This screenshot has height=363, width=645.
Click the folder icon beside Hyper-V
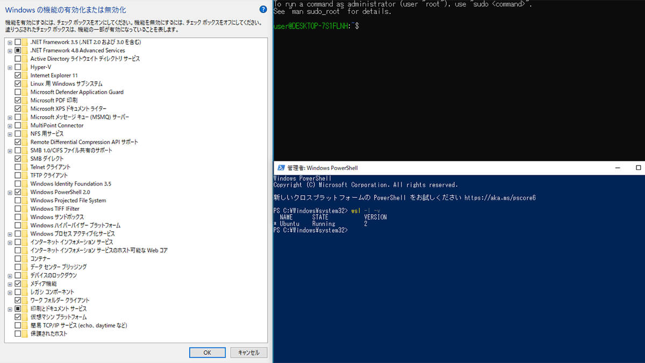pos(26,67)
